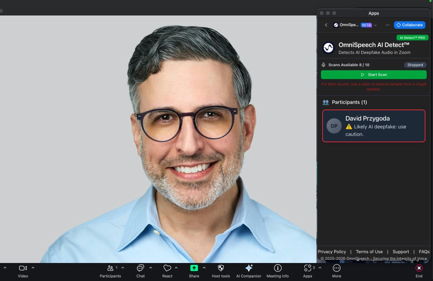
Task: Open Host tools shield icon
Action: tap(221, 268)
